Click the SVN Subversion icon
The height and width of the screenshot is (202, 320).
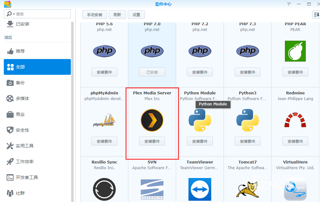(152, 189)
